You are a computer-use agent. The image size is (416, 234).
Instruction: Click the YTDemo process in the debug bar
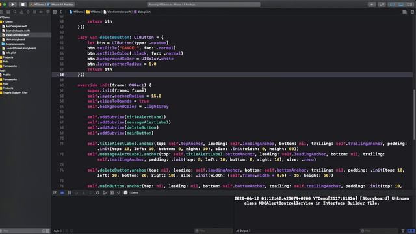(x=131, y=193)
